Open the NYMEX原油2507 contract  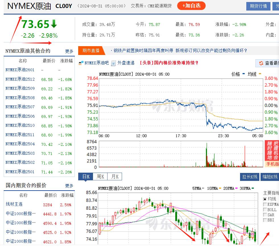(20, 107)
